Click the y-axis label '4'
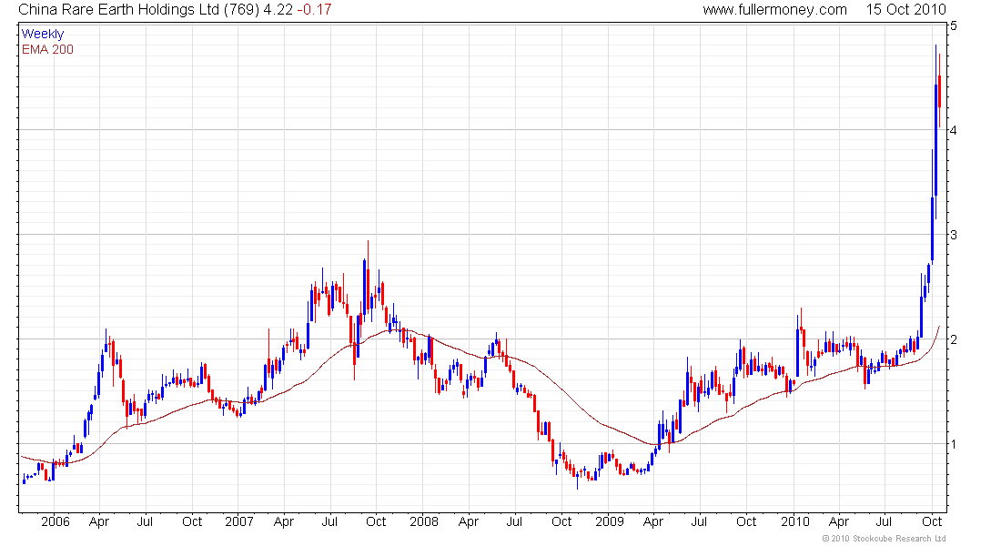Screen dimensions: 1001x546 click(x=954, y=130)
